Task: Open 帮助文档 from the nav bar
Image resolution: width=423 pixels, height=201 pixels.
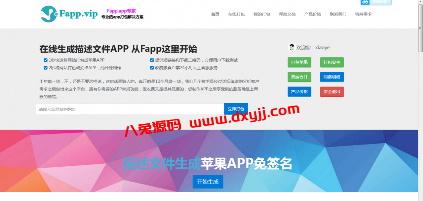Action: click(x=287, y=14)
